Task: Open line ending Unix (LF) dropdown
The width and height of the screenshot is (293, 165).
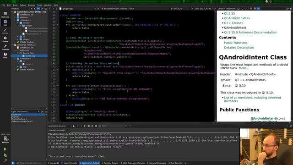Action: point(183,9)
